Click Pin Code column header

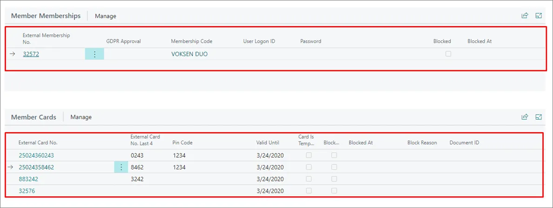[182, 143]
